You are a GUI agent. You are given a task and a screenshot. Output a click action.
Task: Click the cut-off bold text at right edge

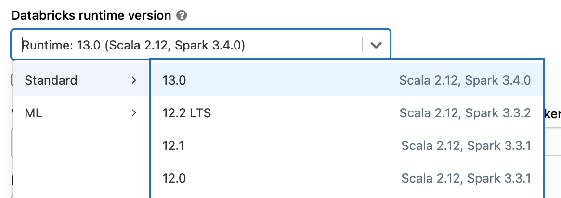[553, 114]
